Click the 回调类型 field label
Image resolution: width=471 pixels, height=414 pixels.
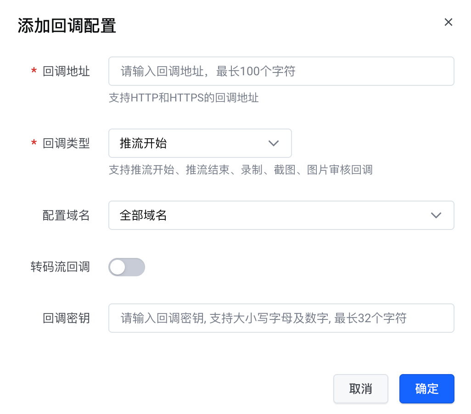pos(66,144)
